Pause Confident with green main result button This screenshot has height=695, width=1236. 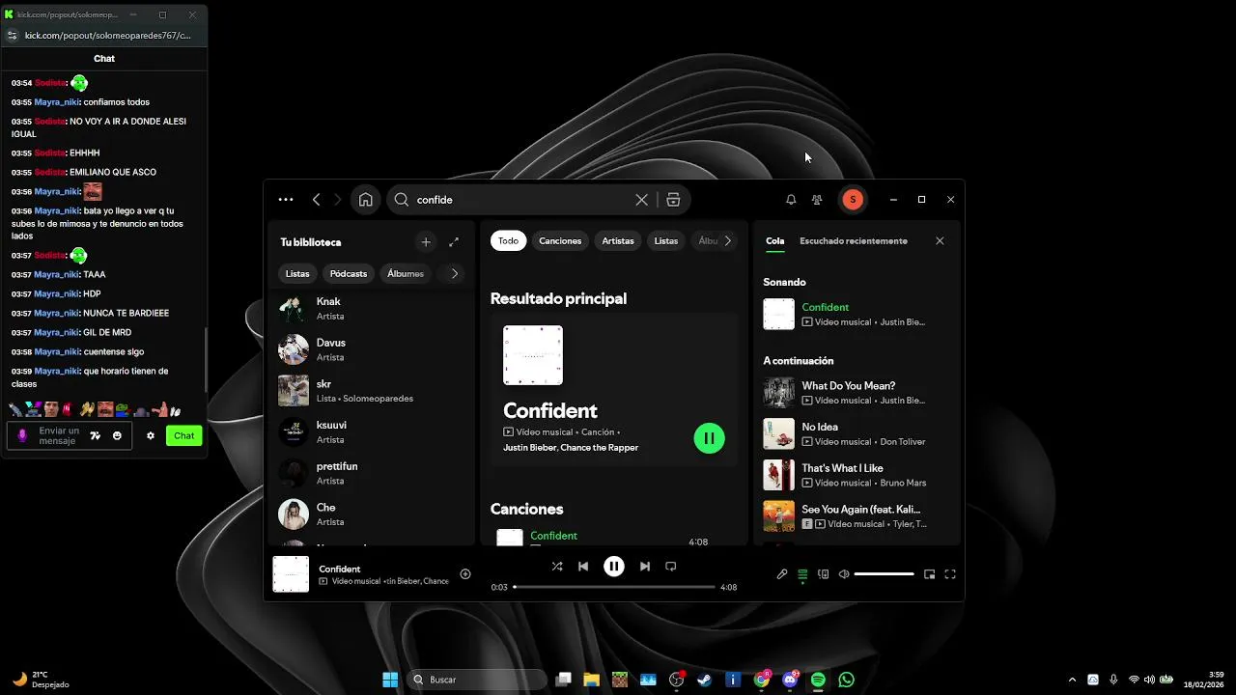709,438
